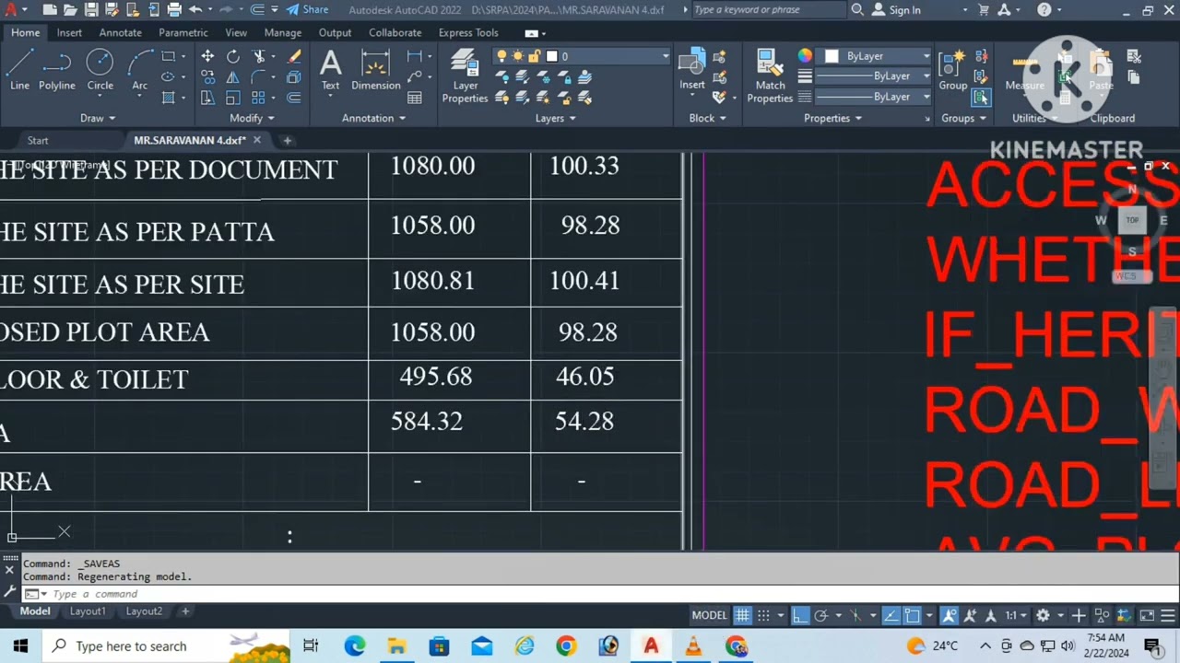
Task: Open the layer selection dropdown
Action: tap(582, 56)
